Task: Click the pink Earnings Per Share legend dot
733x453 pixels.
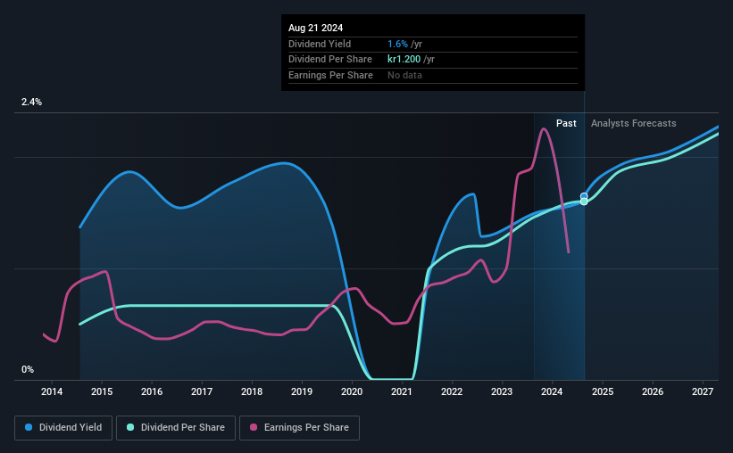Action: coord(254,427)
